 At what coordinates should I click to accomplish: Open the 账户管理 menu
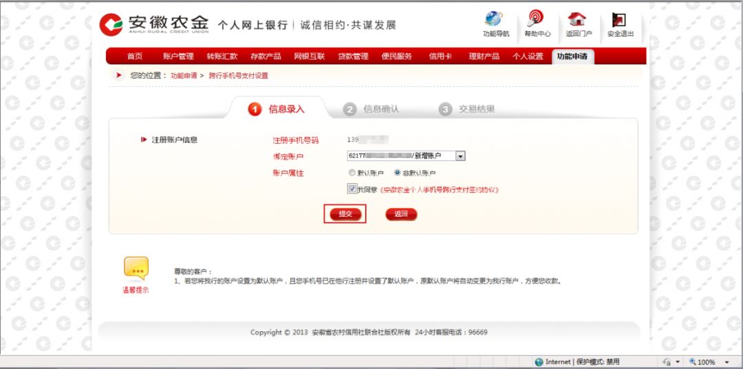[x=178, y=56]
